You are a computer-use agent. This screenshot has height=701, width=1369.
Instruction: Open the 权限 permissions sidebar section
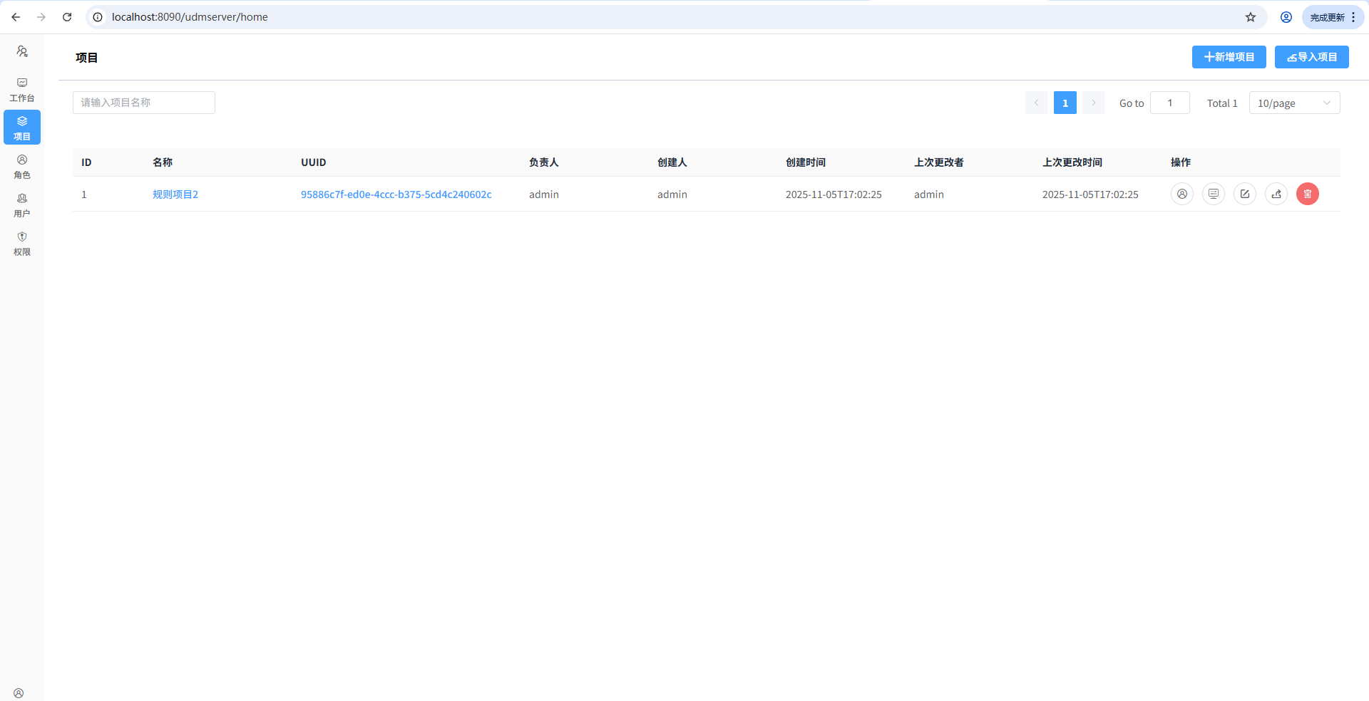click(22, 243)
